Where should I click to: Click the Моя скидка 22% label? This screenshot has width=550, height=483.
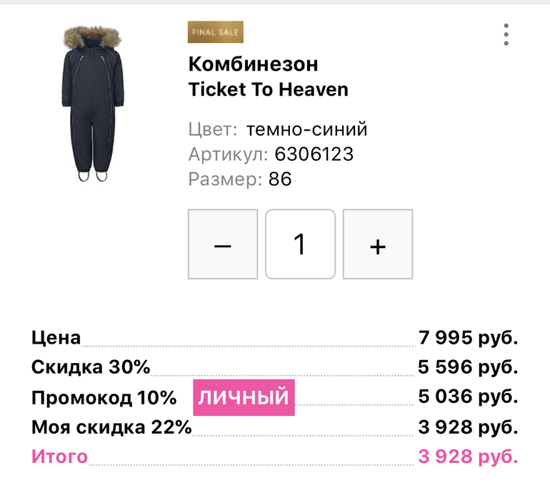tap(111, 427)
